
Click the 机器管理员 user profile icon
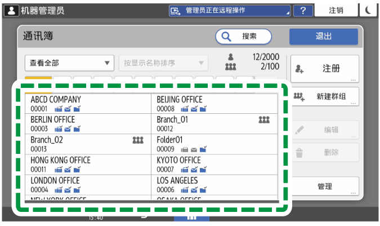[11, 10]
